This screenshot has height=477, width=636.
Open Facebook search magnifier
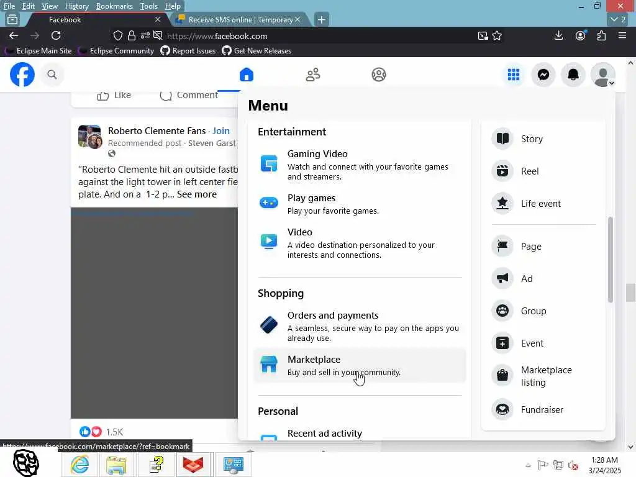(52, 75)
